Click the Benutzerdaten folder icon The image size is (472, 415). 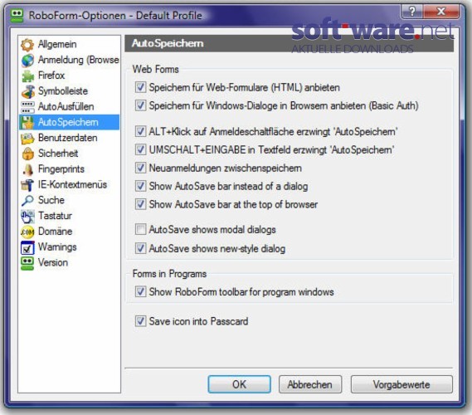(27, 139)
